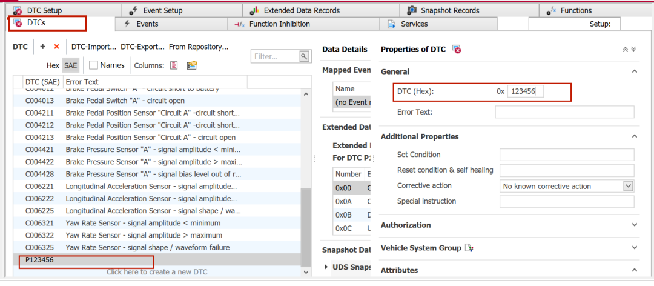The height and width of the screenshot is (286, 654).
Task: Click the collapse all sections double-chevron up
Action: point(625,49)
